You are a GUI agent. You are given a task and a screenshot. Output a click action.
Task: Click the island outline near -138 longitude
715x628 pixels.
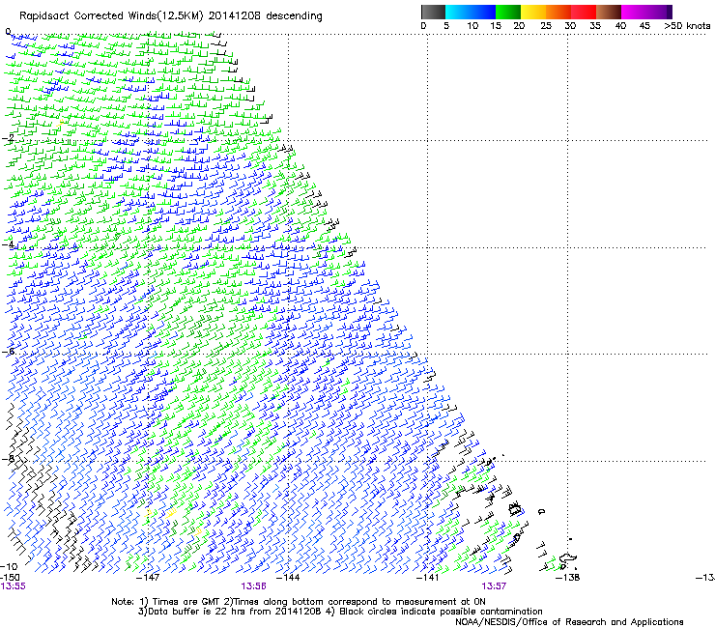[567, 558]
